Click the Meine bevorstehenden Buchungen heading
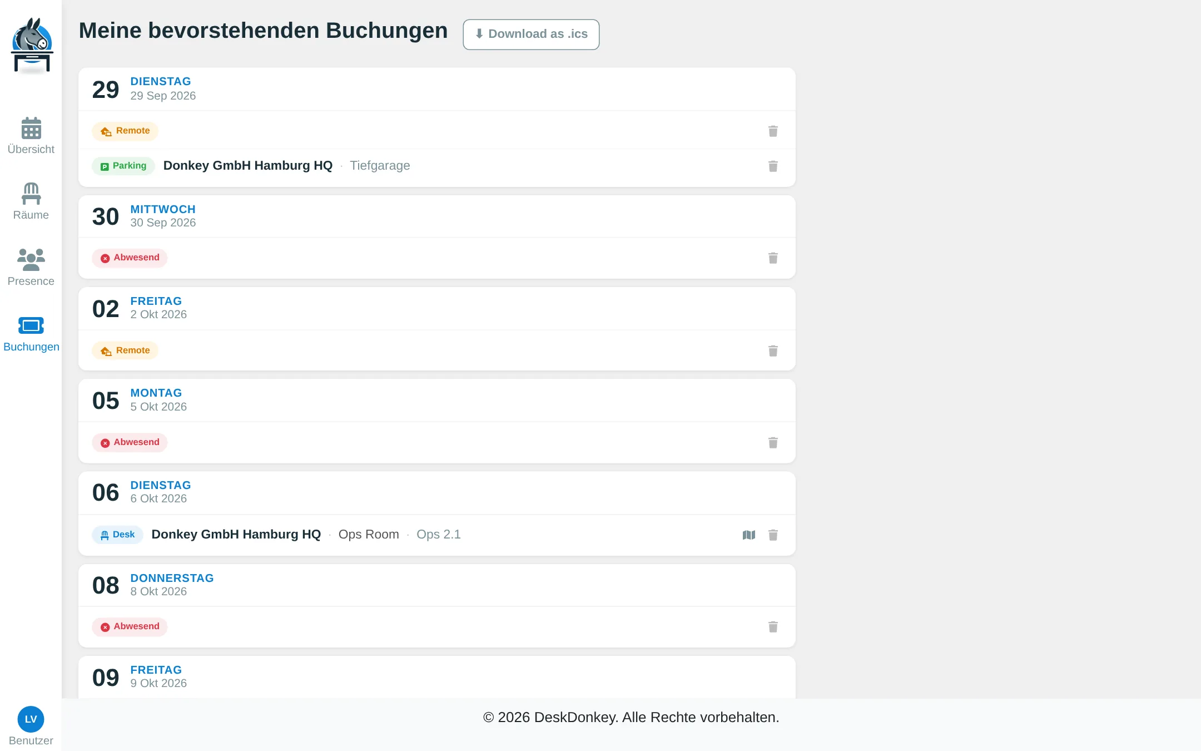The height and width of the screenshot is (751, 1201). [263, 31]
